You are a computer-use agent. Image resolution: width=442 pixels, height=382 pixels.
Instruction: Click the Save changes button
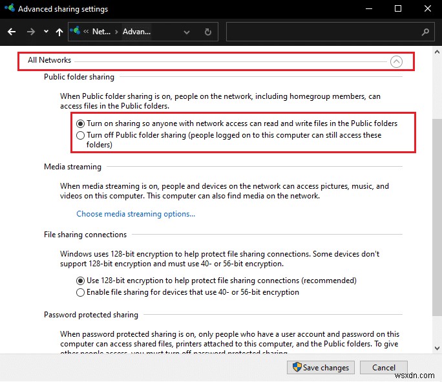pyautogui.click(x=321, y=368)
